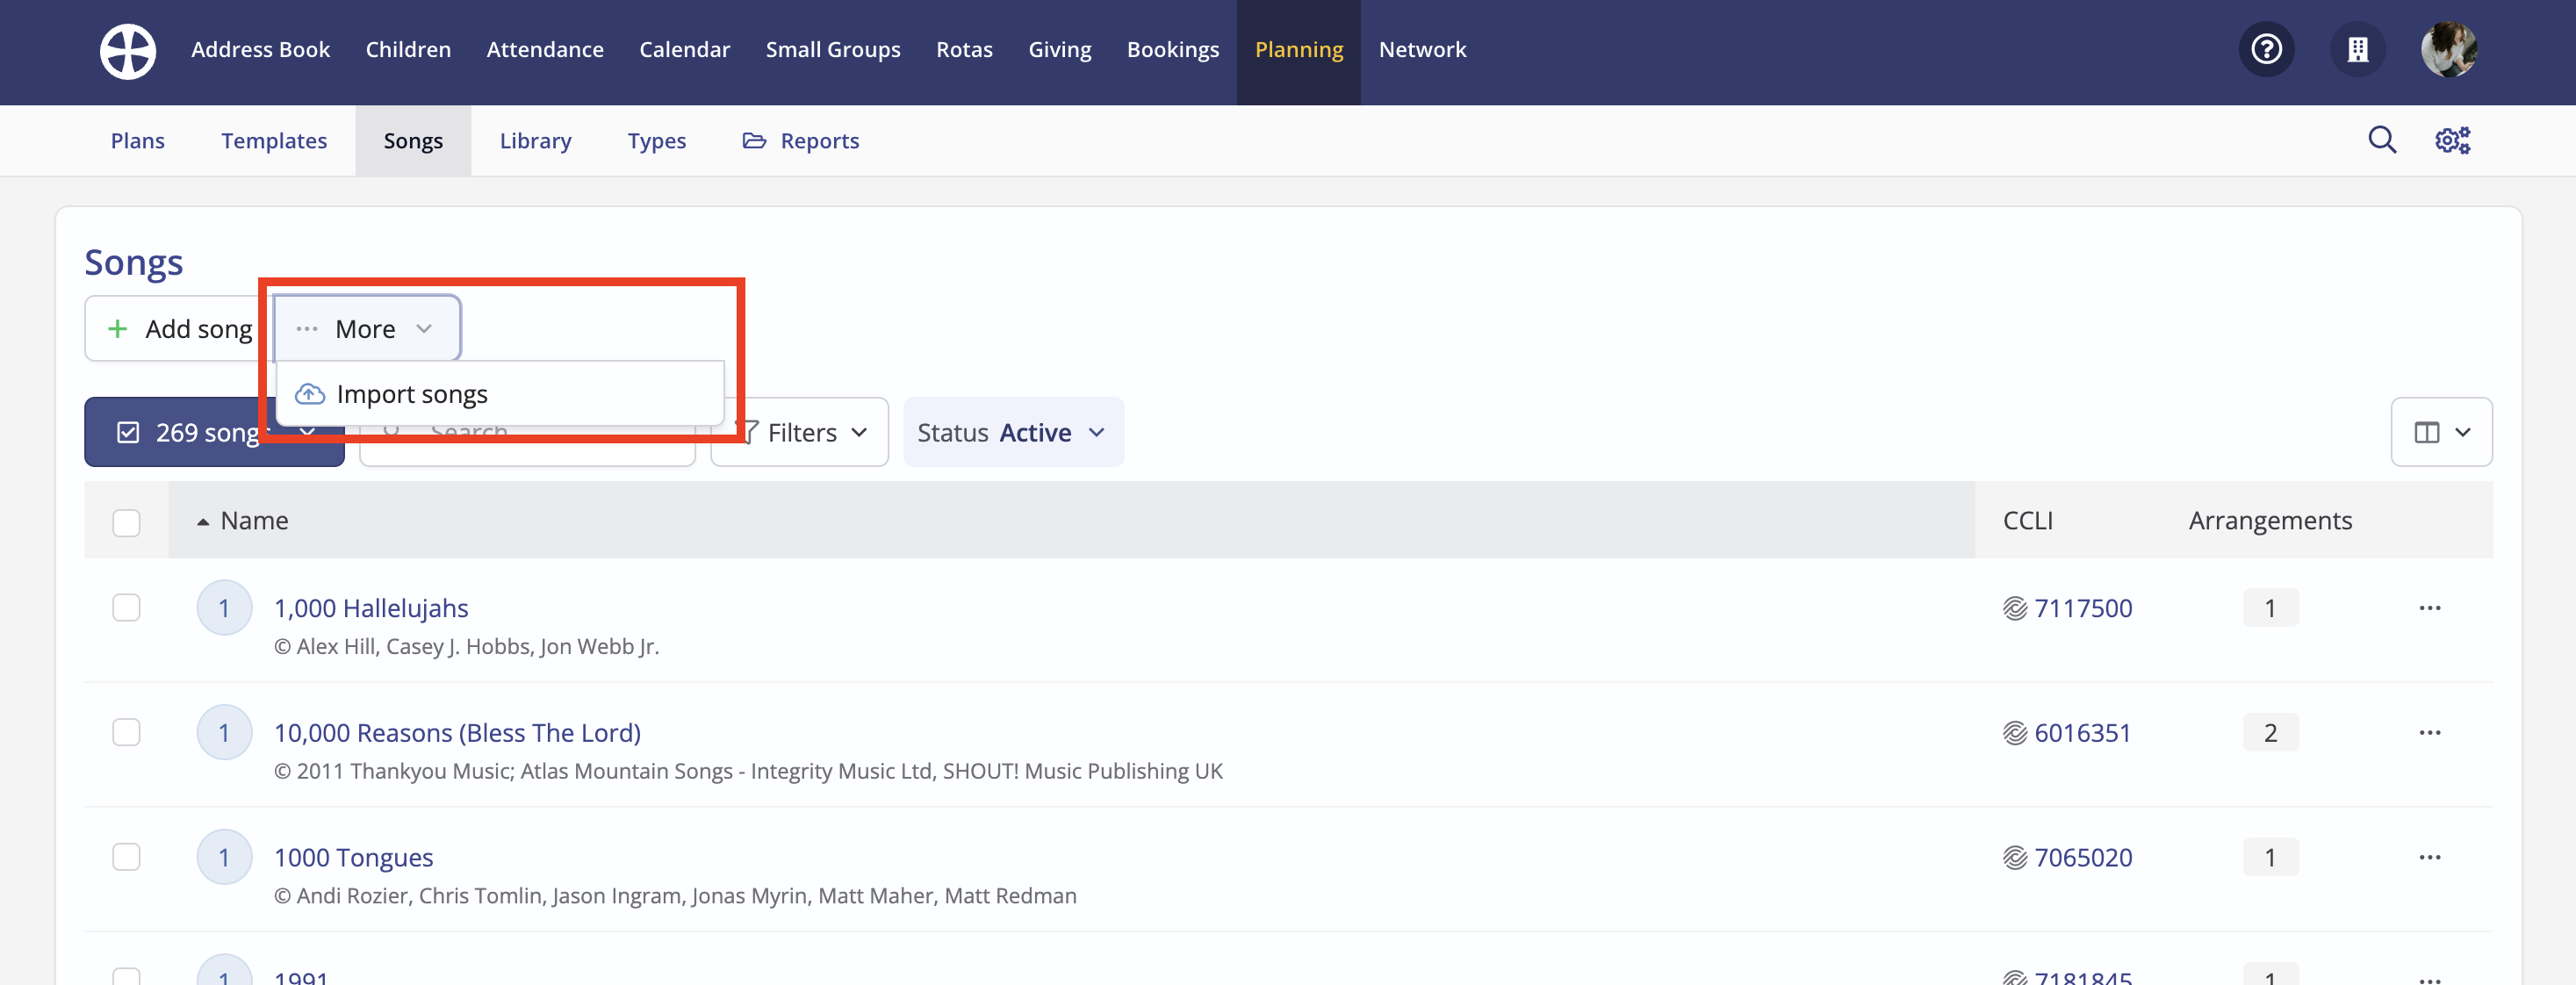Open the Calendar module
The height and width of the screenshot is (985, 2576).
tap(684, 50)
